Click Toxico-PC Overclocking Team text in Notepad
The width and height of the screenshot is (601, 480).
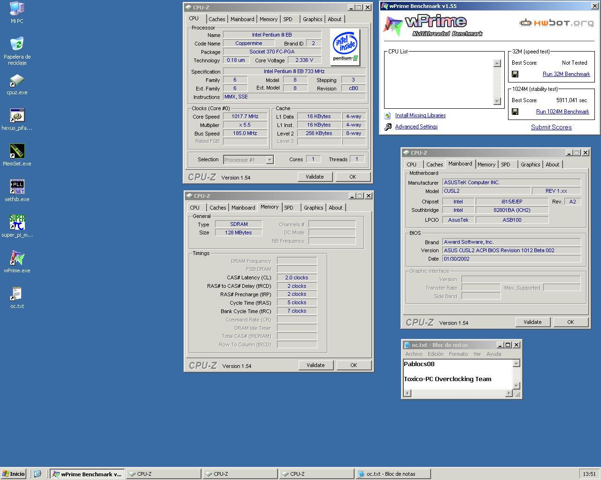[447, 379]
